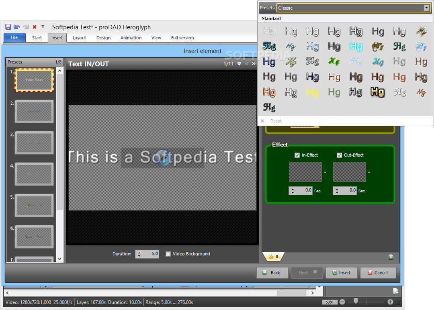Click the timeline zoom slider handle
The width and height of the screenshot is (434, 310).
[x=356, y=301]
